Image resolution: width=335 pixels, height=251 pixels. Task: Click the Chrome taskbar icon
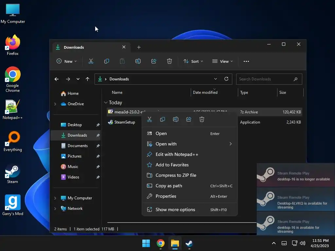pos(160,243)
